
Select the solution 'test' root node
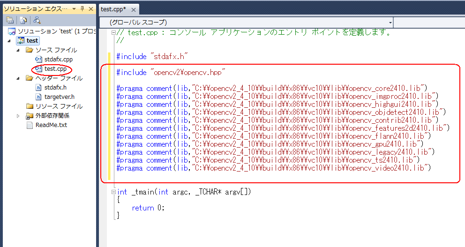click(51, 31)
